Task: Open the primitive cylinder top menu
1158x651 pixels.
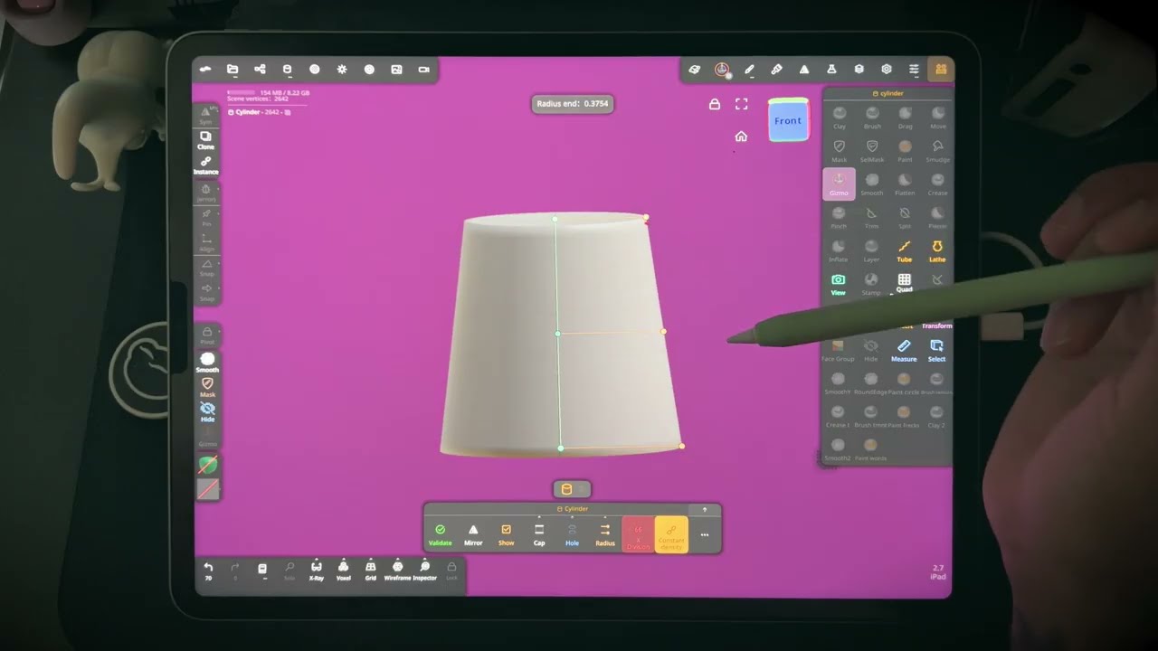Action: tap(288, 70)
